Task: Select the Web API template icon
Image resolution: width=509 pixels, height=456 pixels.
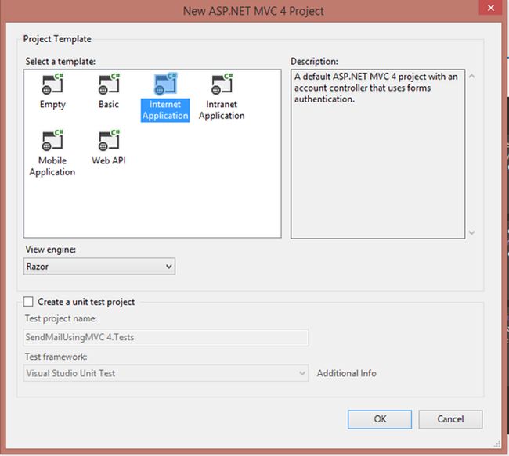Action: point(109,141)
